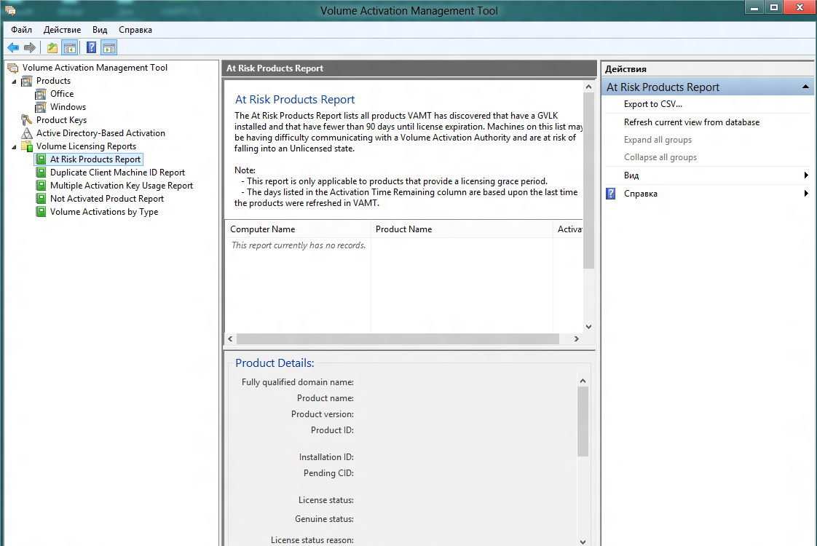The height and width of the screenshot is (546, 817).
Task: Select the Office products node
Action: 62,94
